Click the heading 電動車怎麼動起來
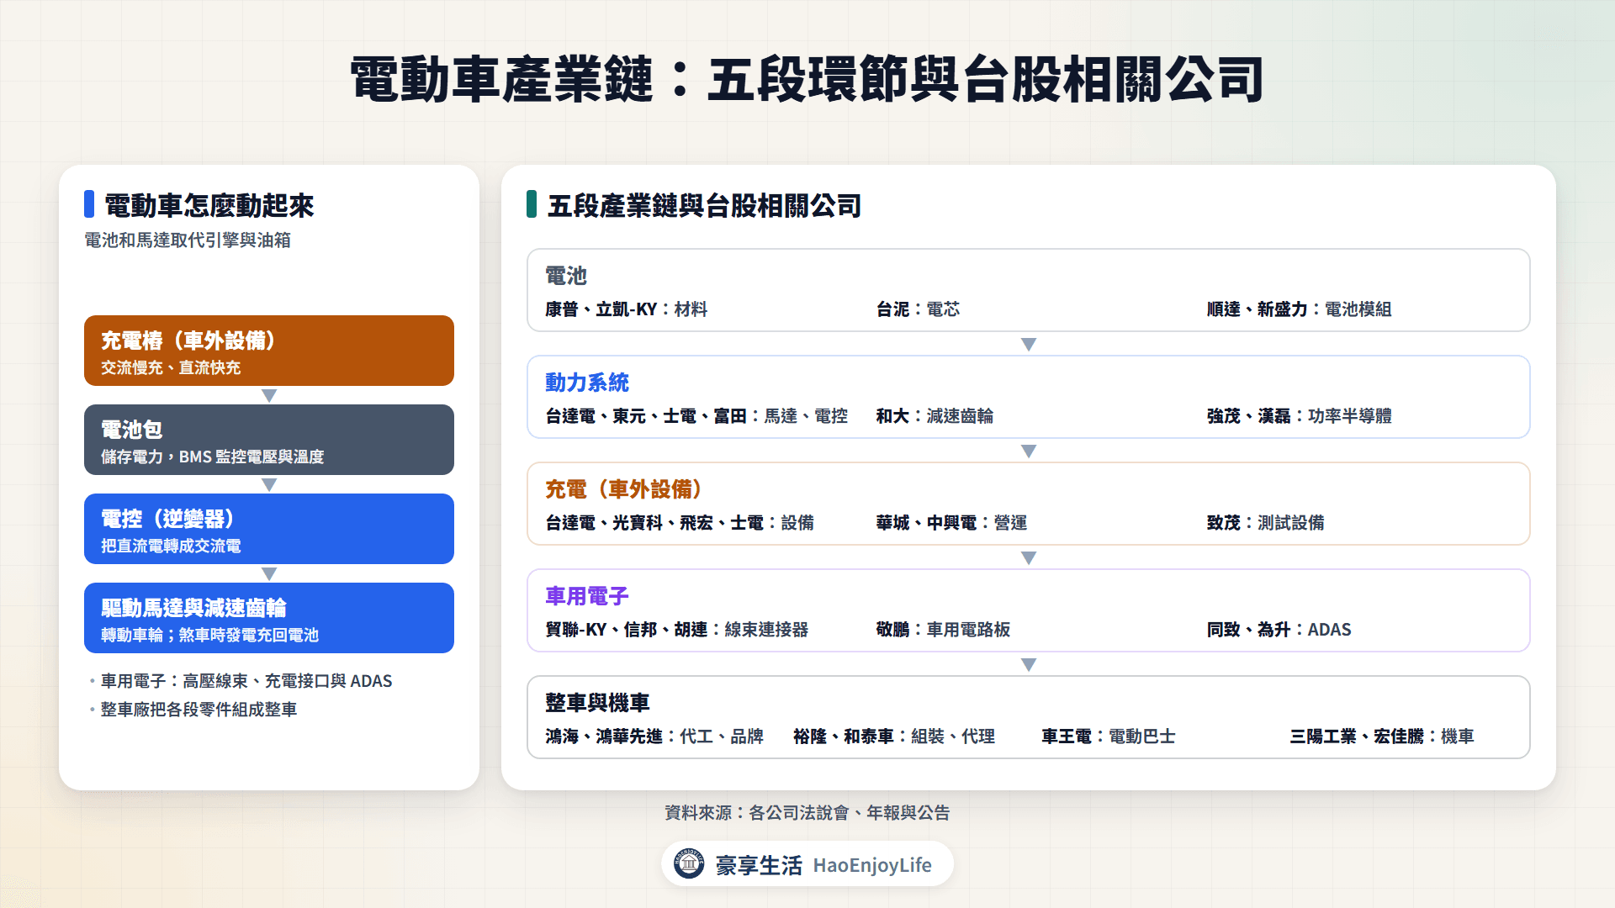 [209, 205]
